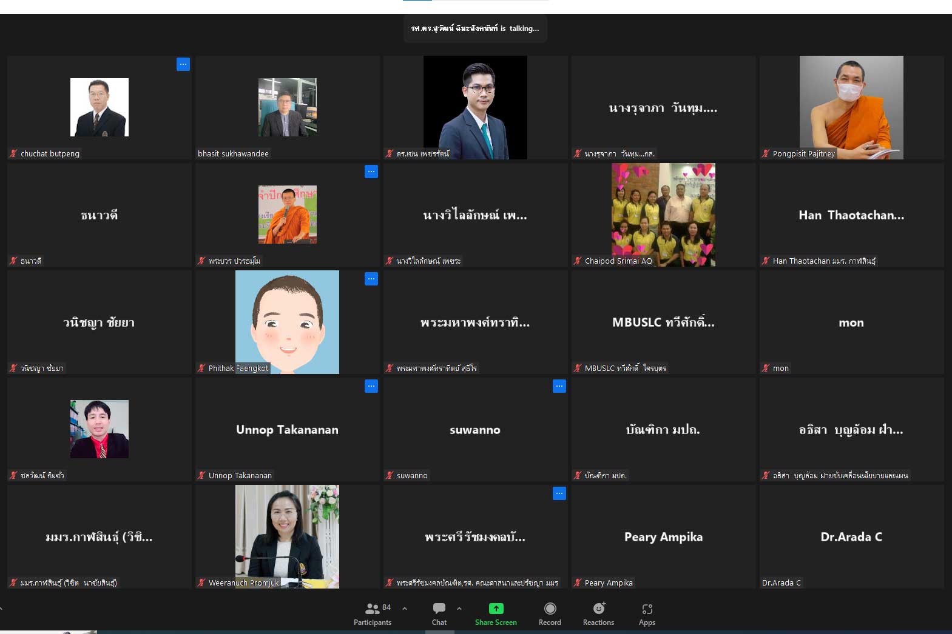Click the muted mic icon beside Pongpisit Pajitney

click(766, 154)
